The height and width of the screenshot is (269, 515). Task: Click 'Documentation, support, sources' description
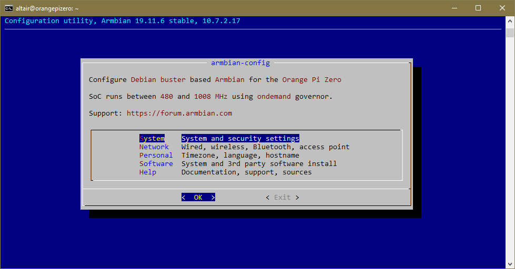[247, 172]
